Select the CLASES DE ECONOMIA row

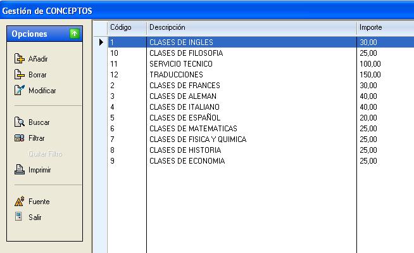(261, 161)
